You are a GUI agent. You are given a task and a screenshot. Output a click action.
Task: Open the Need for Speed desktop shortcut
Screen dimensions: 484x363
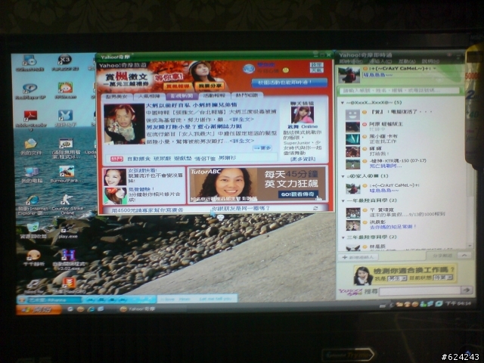[33, 286]
